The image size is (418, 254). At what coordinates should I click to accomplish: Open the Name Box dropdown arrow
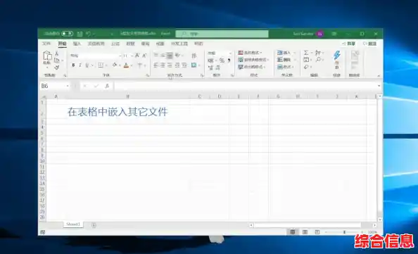tap(68, 86)
